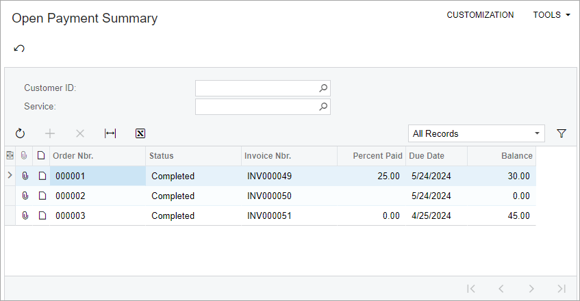Open the All Records dropdown
Image resolution: width=580 pixels, height=301 pixels.
coord(477,133)
